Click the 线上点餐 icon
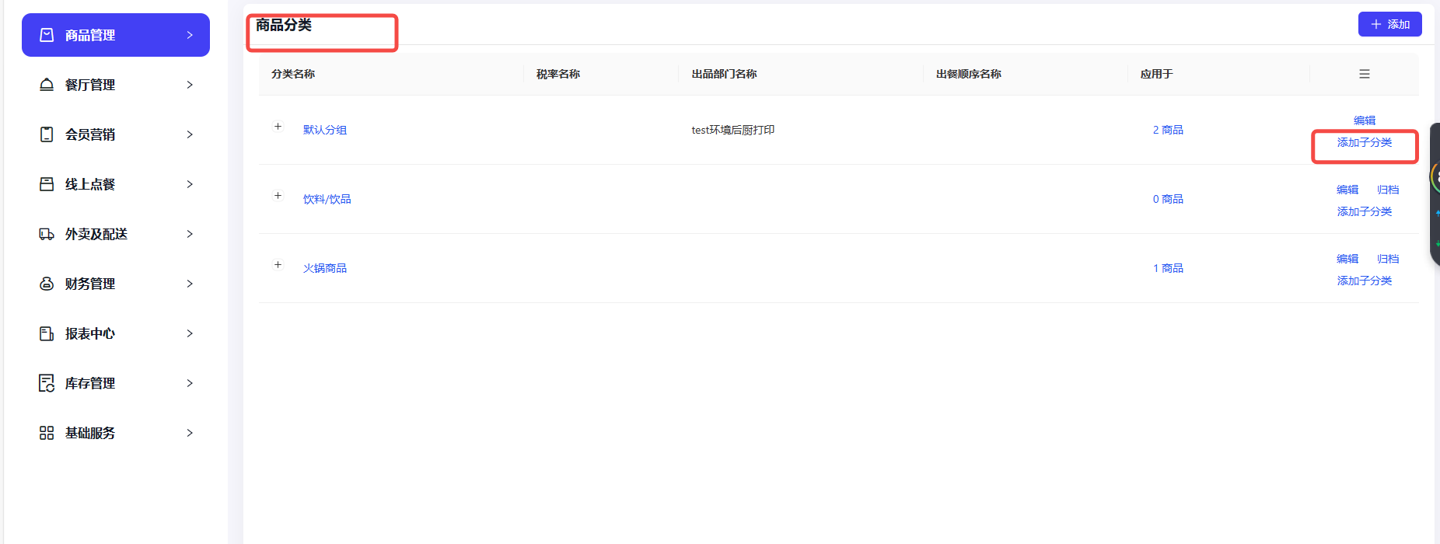The width and height of the screenshot is (1440, 544). tap(47, 184)
